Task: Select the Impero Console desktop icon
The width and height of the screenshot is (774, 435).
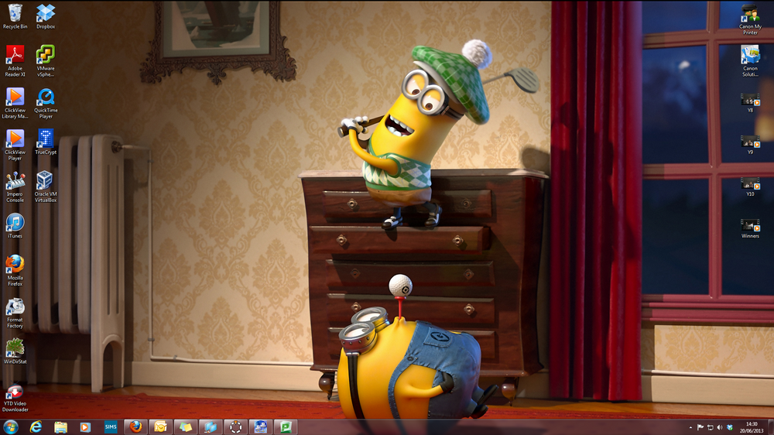Action: [x=15, y=187]
